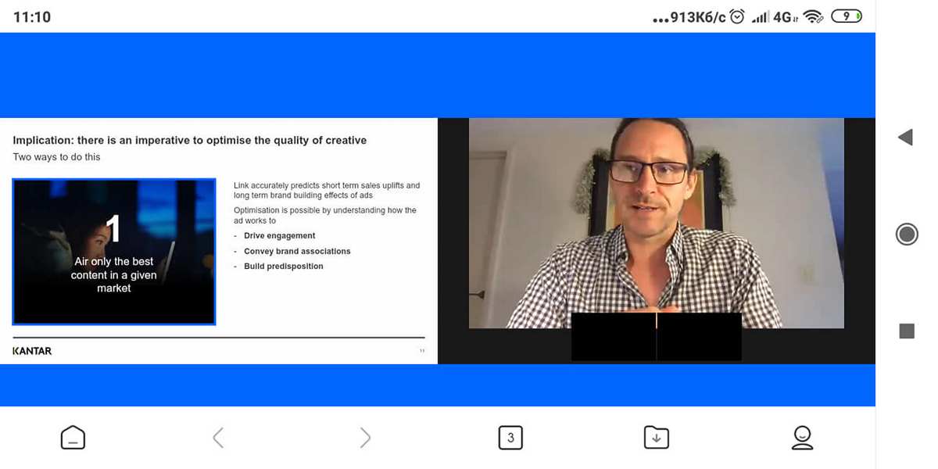Screen dimensions: 938x469
Task: Tap the Android recents square button
Action: coord(907,331)
